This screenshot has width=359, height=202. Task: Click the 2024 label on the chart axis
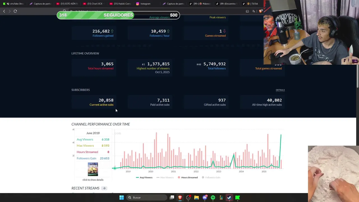click(x=241, y=171)
